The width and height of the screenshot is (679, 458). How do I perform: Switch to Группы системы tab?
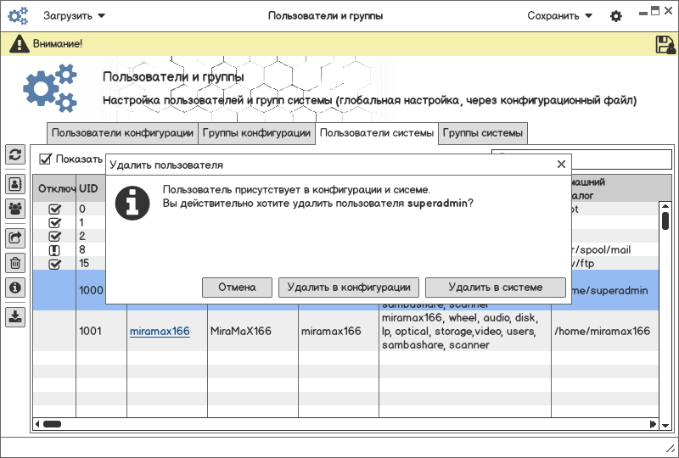point(483,133)
